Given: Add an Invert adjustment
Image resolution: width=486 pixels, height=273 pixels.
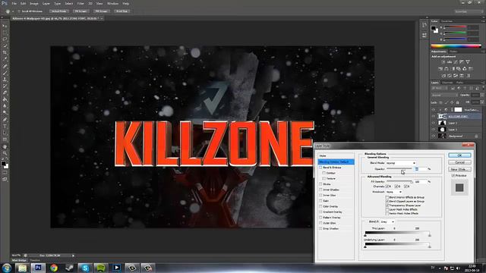Looking at the screenshot, I should pos(443,76).
